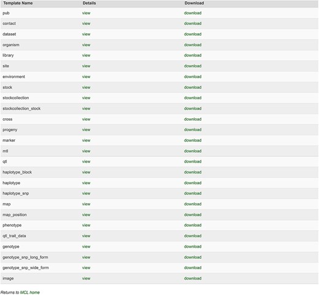Download the environment template
Screen dimensions: 319x295
tap(193, 77)
